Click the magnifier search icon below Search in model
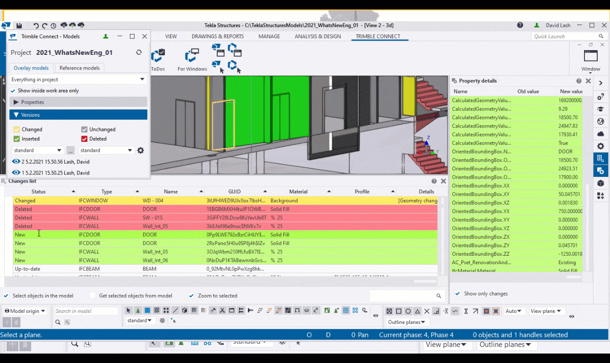The image size is (610, 363). tap(58, 322)
